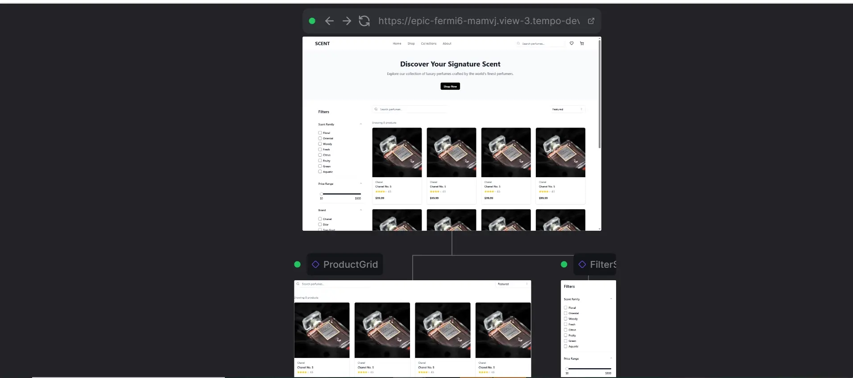Image resolution: width=853 pixels, height=378 pixels.
Task: Click the SCENT logo in main preview
Action: click(x=322, y=44)
